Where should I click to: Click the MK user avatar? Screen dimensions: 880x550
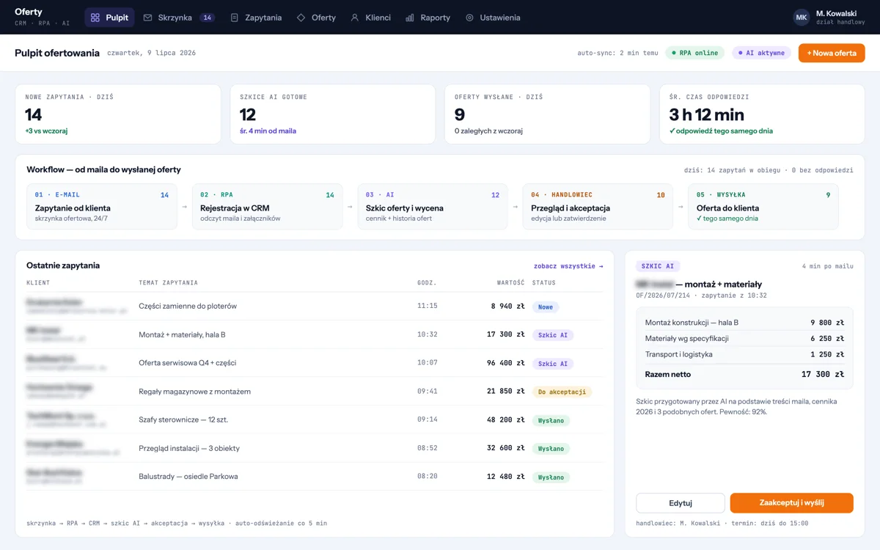(x=802, y=17)
